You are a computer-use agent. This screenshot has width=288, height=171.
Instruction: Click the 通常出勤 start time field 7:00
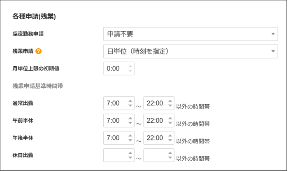coord(118,103)
